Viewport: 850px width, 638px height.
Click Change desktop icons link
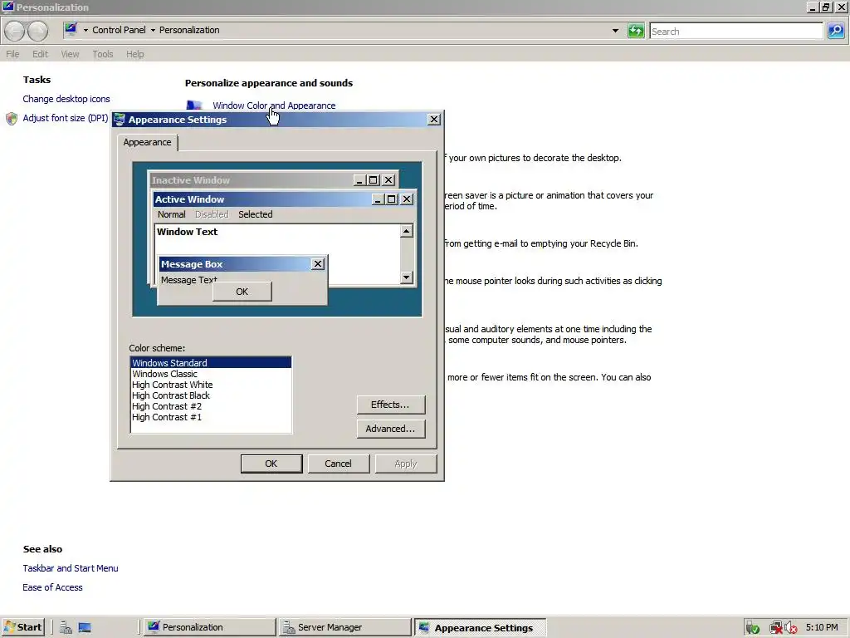(66, 99)
